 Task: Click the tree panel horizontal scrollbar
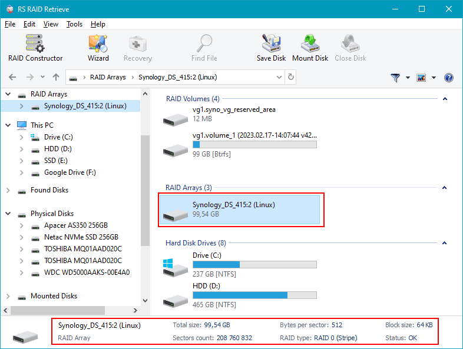point(58,310)
